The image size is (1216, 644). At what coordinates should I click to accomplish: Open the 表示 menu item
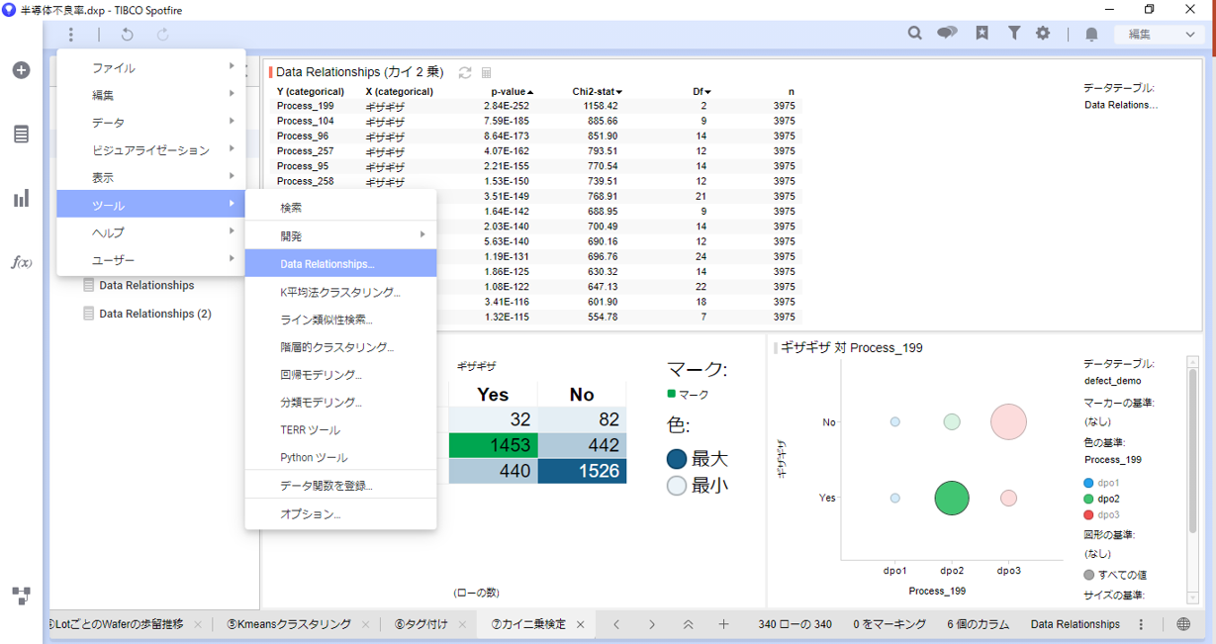(x=151, y=178)
